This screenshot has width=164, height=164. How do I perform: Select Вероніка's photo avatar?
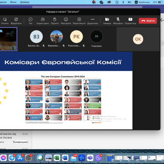coord(56,37)
